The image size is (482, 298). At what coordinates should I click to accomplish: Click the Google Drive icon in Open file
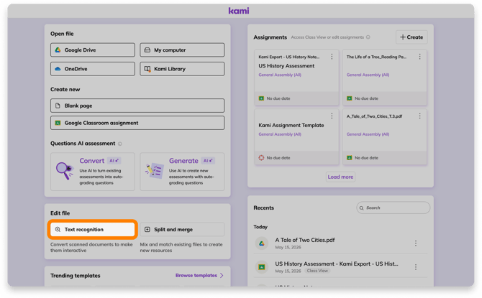click(58, 50)
